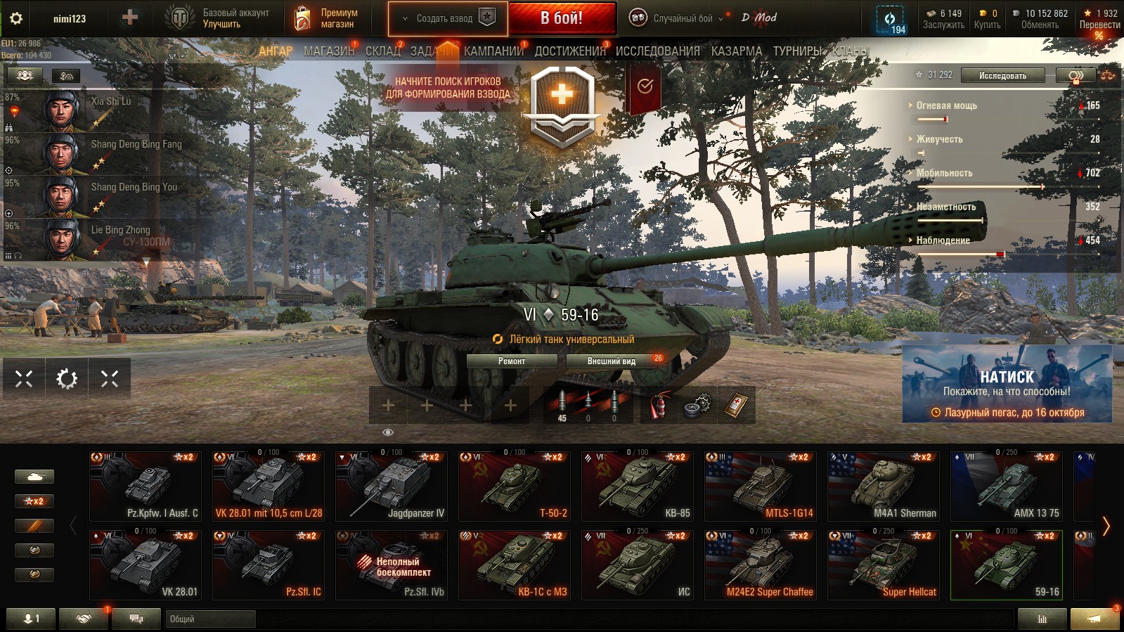Select the repair kit consumable slot
Viewport: 1124px width, 632px height.
pyautogui.click(x=697, y=405)
